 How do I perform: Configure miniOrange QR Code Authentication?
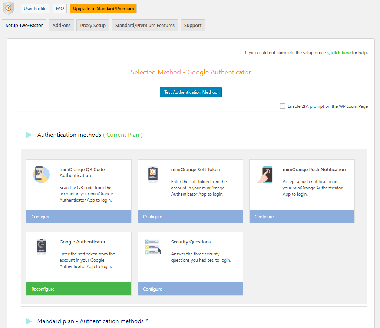(79, 216)
